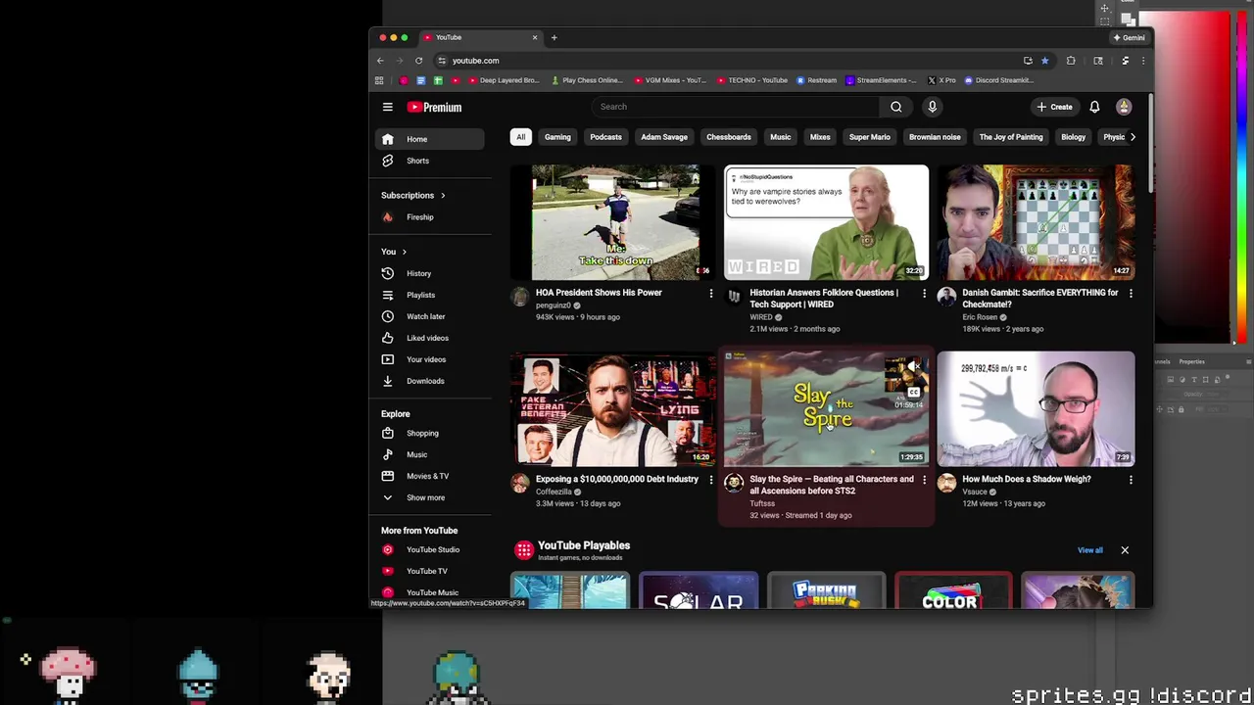Open Danish Gambit chess video thumbnail
This screenshot has height=705, width=1254.
pyautogui.click(x=1037, y=222)
